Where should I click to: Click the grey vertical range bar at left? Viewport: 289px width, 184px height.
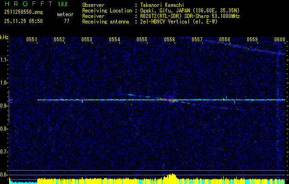click(x=9, y=106)
